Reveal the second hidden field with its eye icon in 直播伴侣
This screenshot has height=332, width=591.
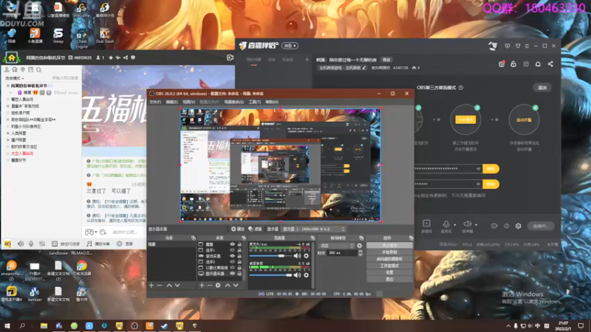478,184
